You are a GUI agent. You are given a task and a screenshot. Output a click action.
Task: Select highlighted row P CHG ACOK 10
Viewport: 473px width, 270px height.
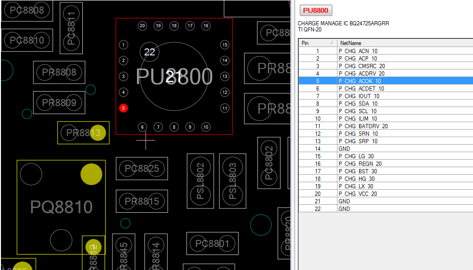pos(386,81)
